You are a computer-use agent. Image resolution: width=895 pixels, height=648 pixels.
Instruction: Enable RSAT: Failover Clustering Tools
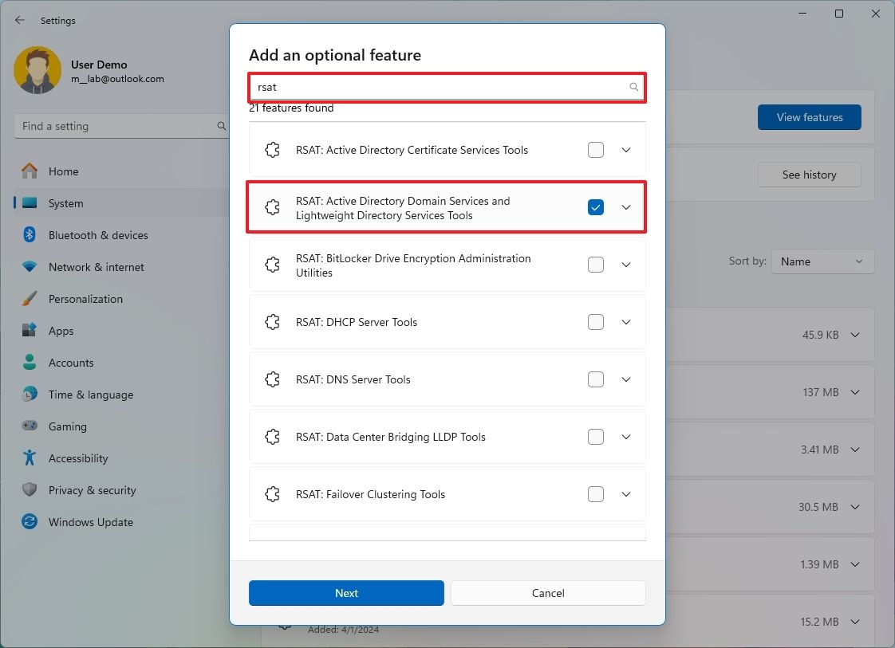click(x=596, y=494)
